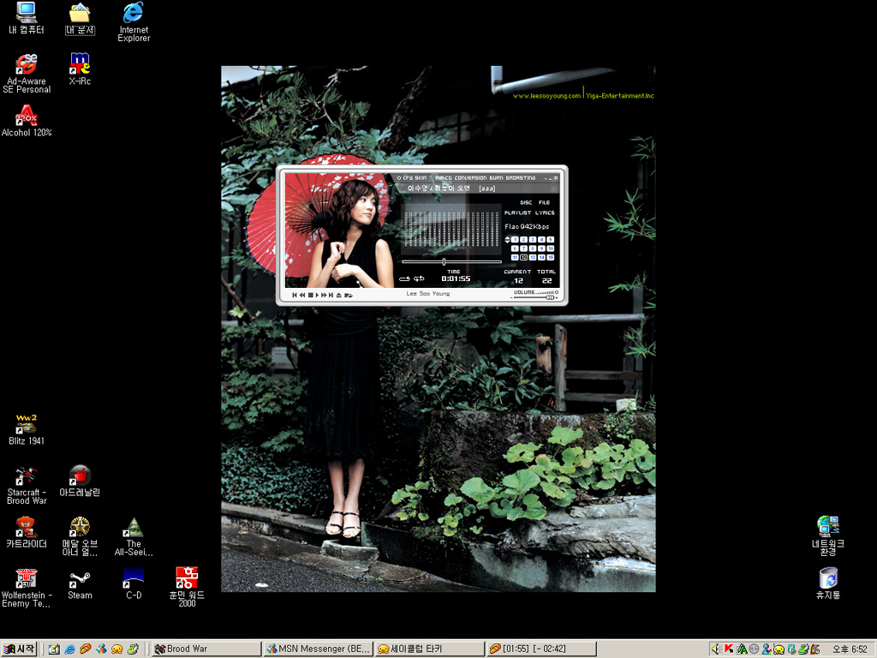877x658 pixels.
Task: Click the playback seek bar
Action: 451,262
